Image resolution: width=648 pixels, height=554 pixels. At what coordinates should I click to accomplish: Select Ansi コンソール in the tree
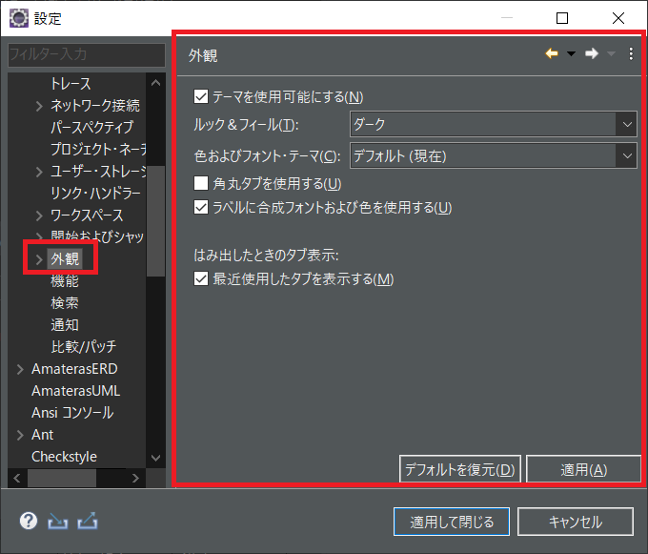point(72,413)
